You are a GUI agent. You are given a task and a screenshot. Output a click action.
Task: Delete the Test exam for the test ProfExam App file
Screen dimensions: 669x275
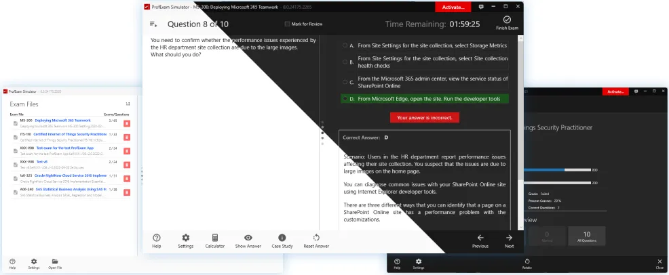[x=127, y=151]
